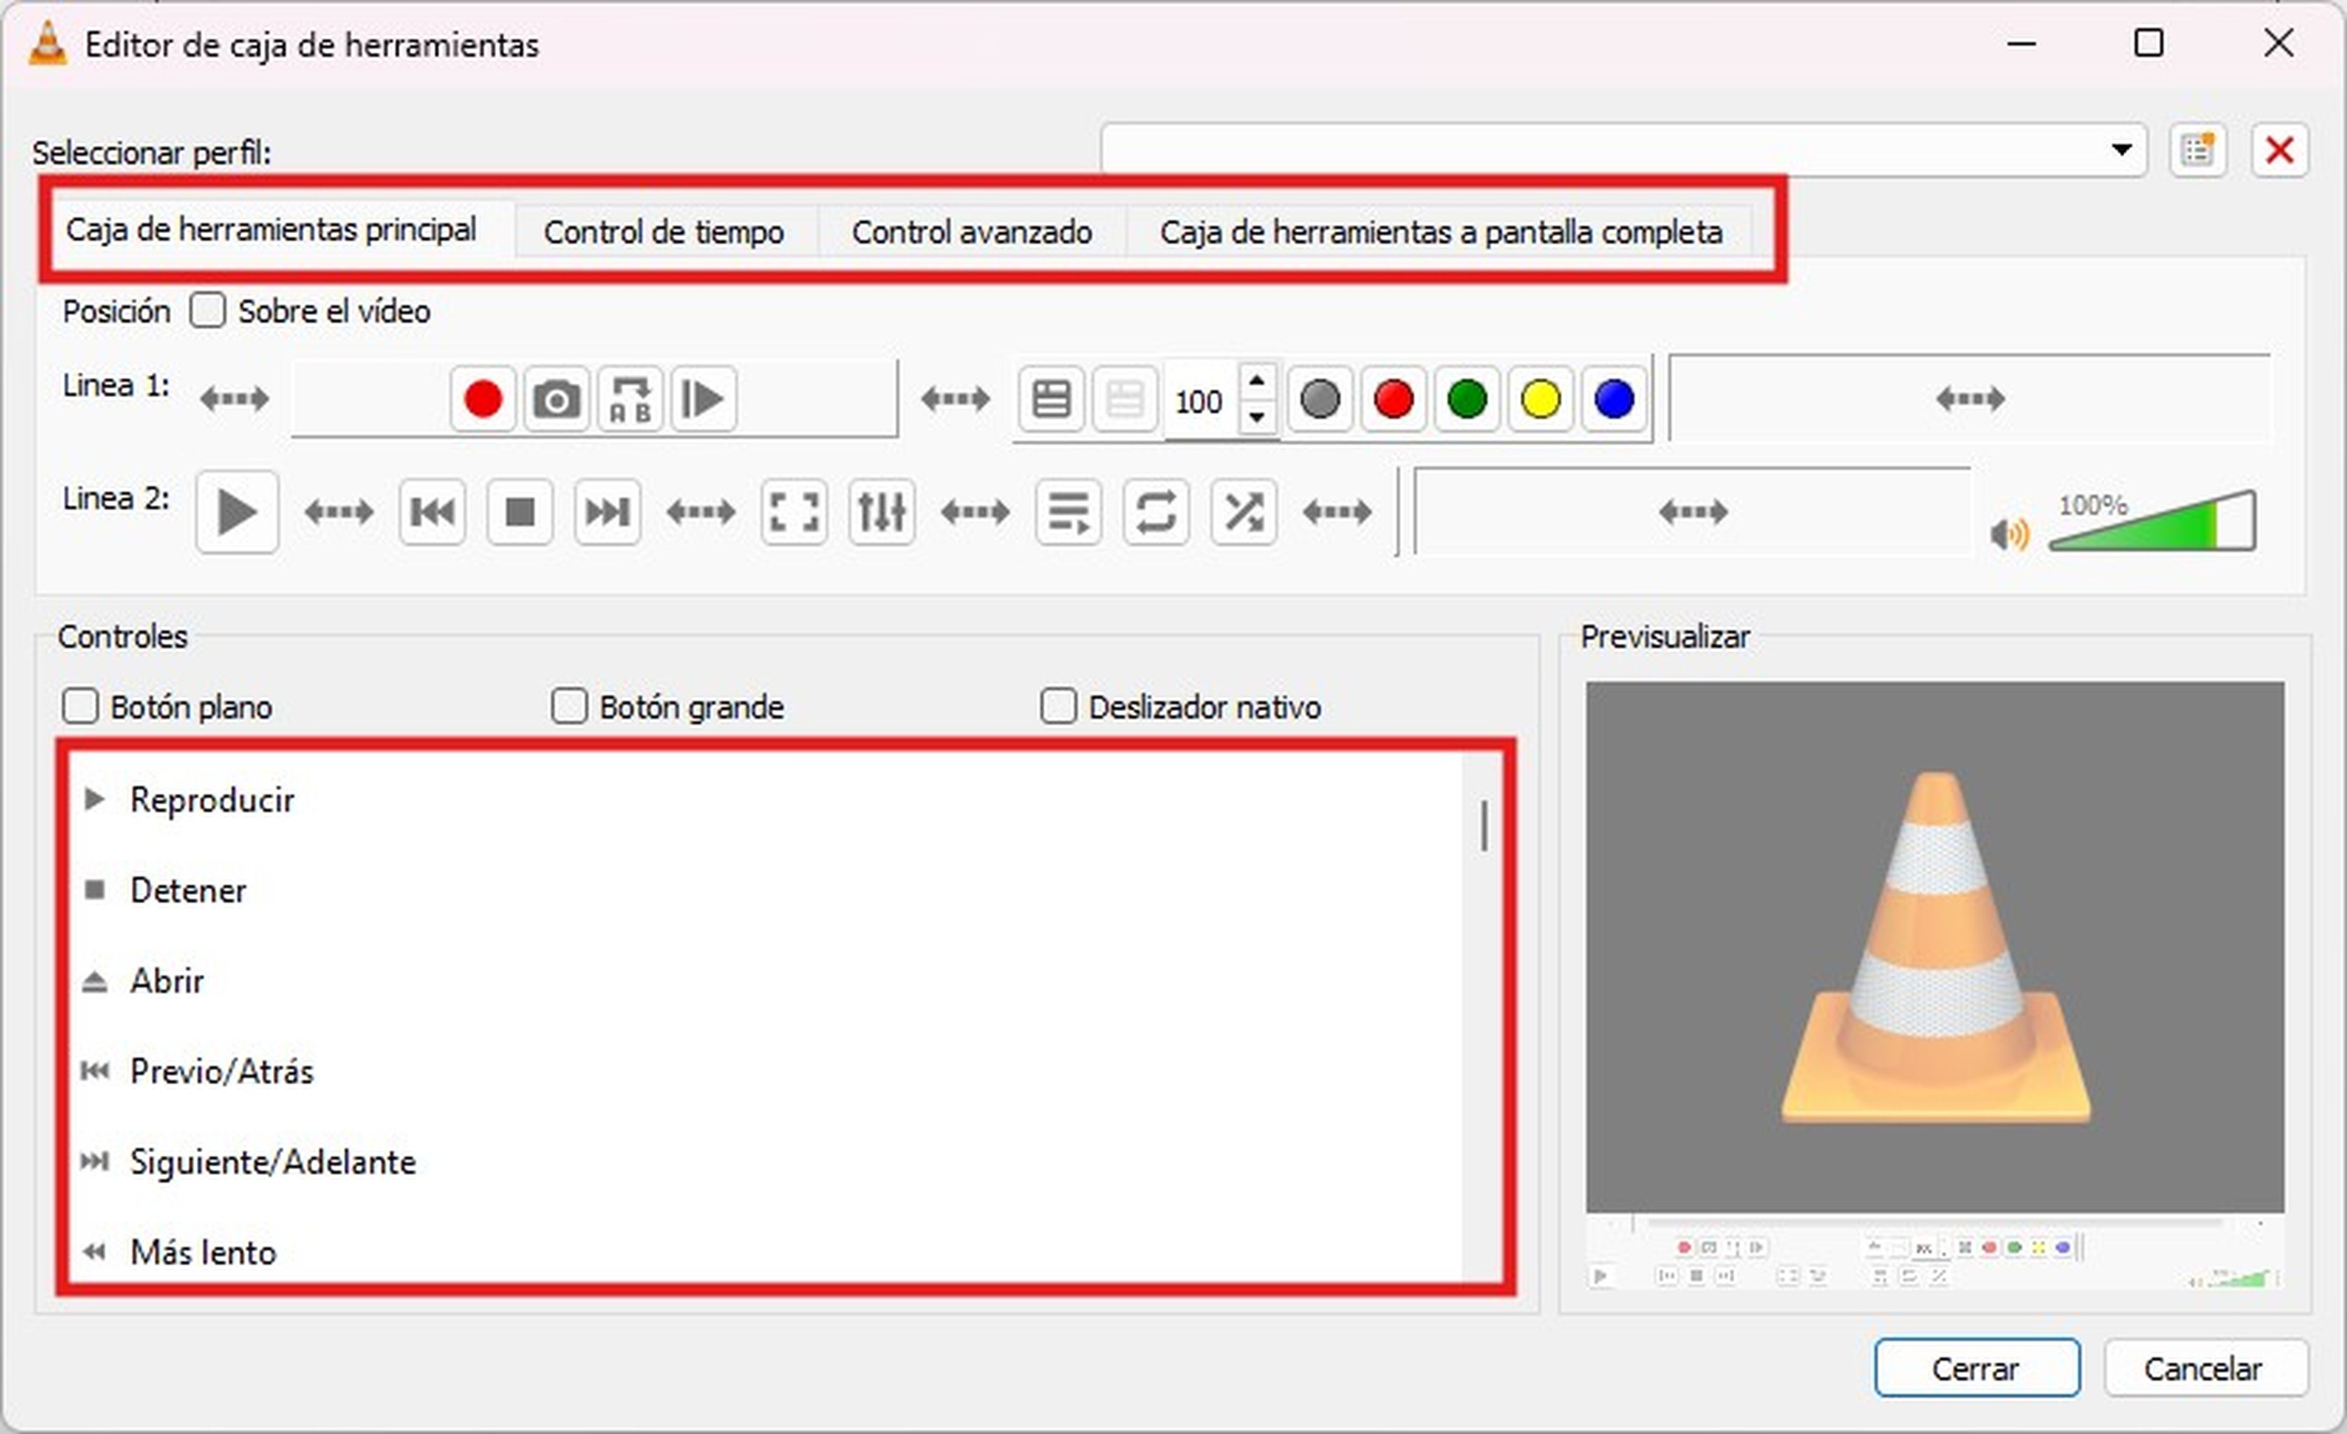The image size is (2347, 1434).
Task: Click the controls list scrollbar handle
Action: (x=1484, y=826)
